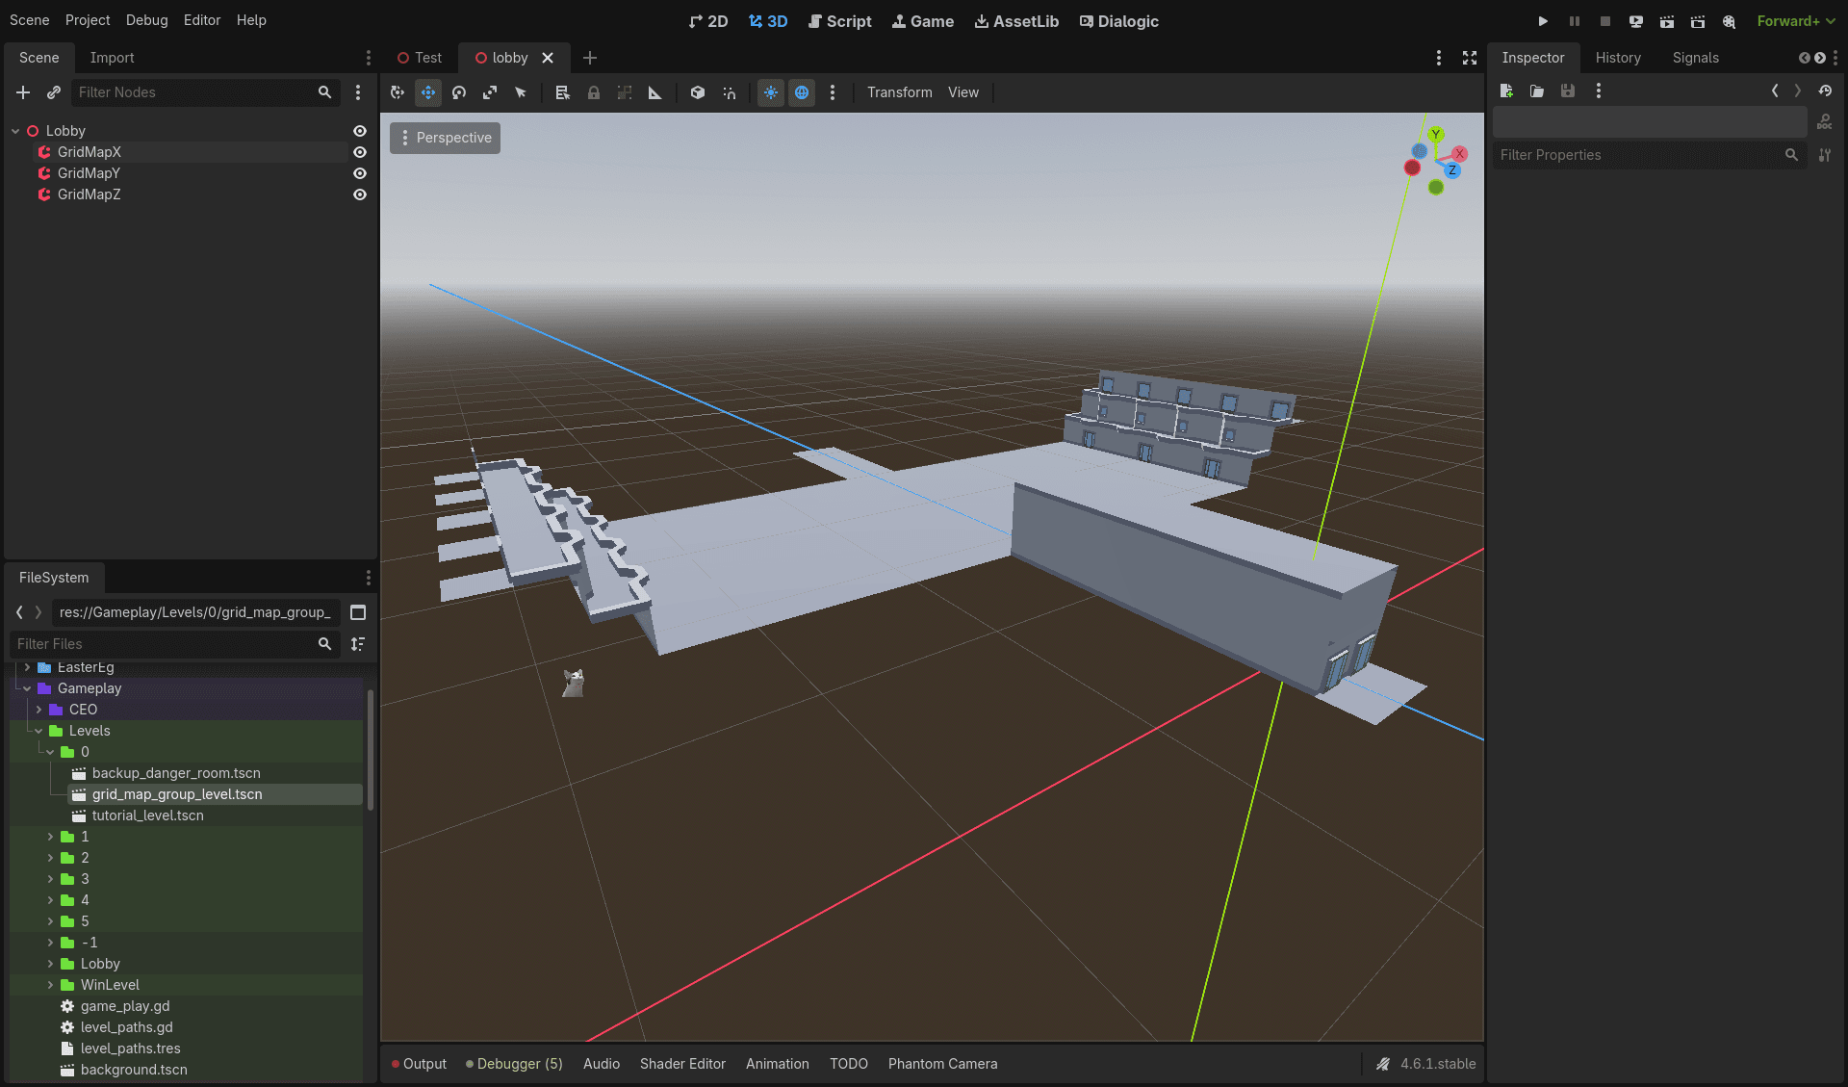The height and width of the screenshot is (1087, 1848).
Task: Select the Move mode tool
Action: 428,92
